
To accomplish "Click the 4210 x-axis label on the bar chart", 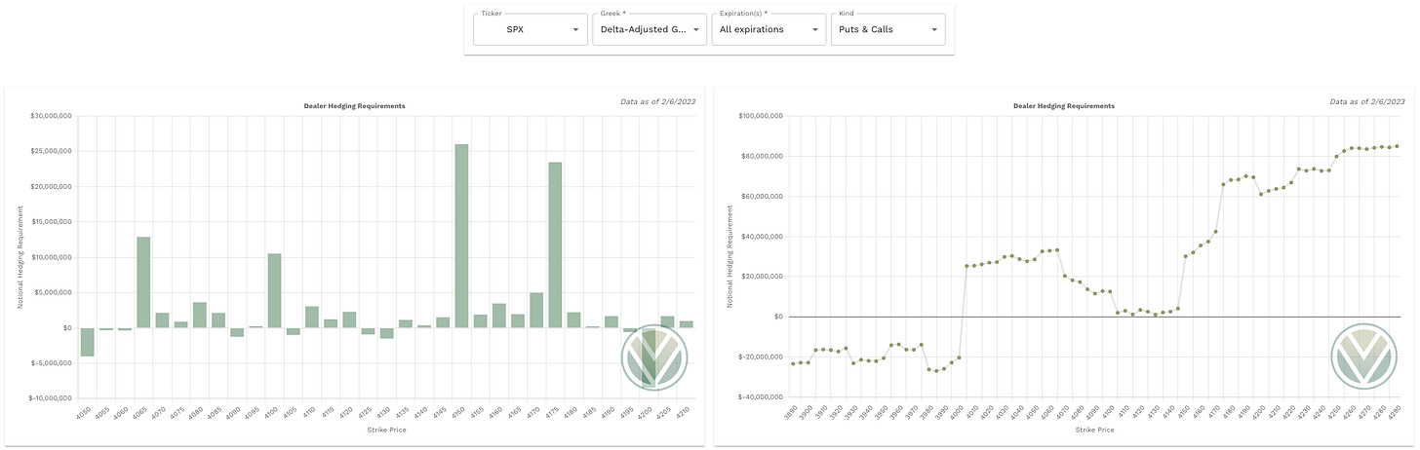I will pyautogui.click(x=683, y=411).
